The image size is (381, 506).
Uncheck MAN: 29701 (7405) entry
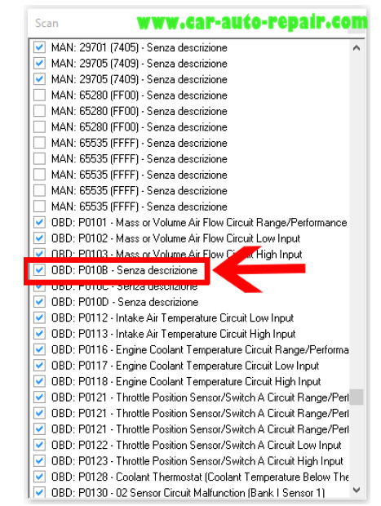pyautogui.click(x=39, y=47)
